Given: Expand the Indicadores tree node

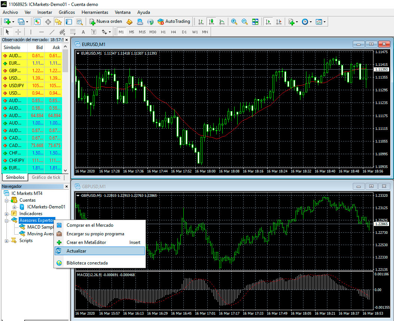Looking at the screenshot, I should point(7,214).
